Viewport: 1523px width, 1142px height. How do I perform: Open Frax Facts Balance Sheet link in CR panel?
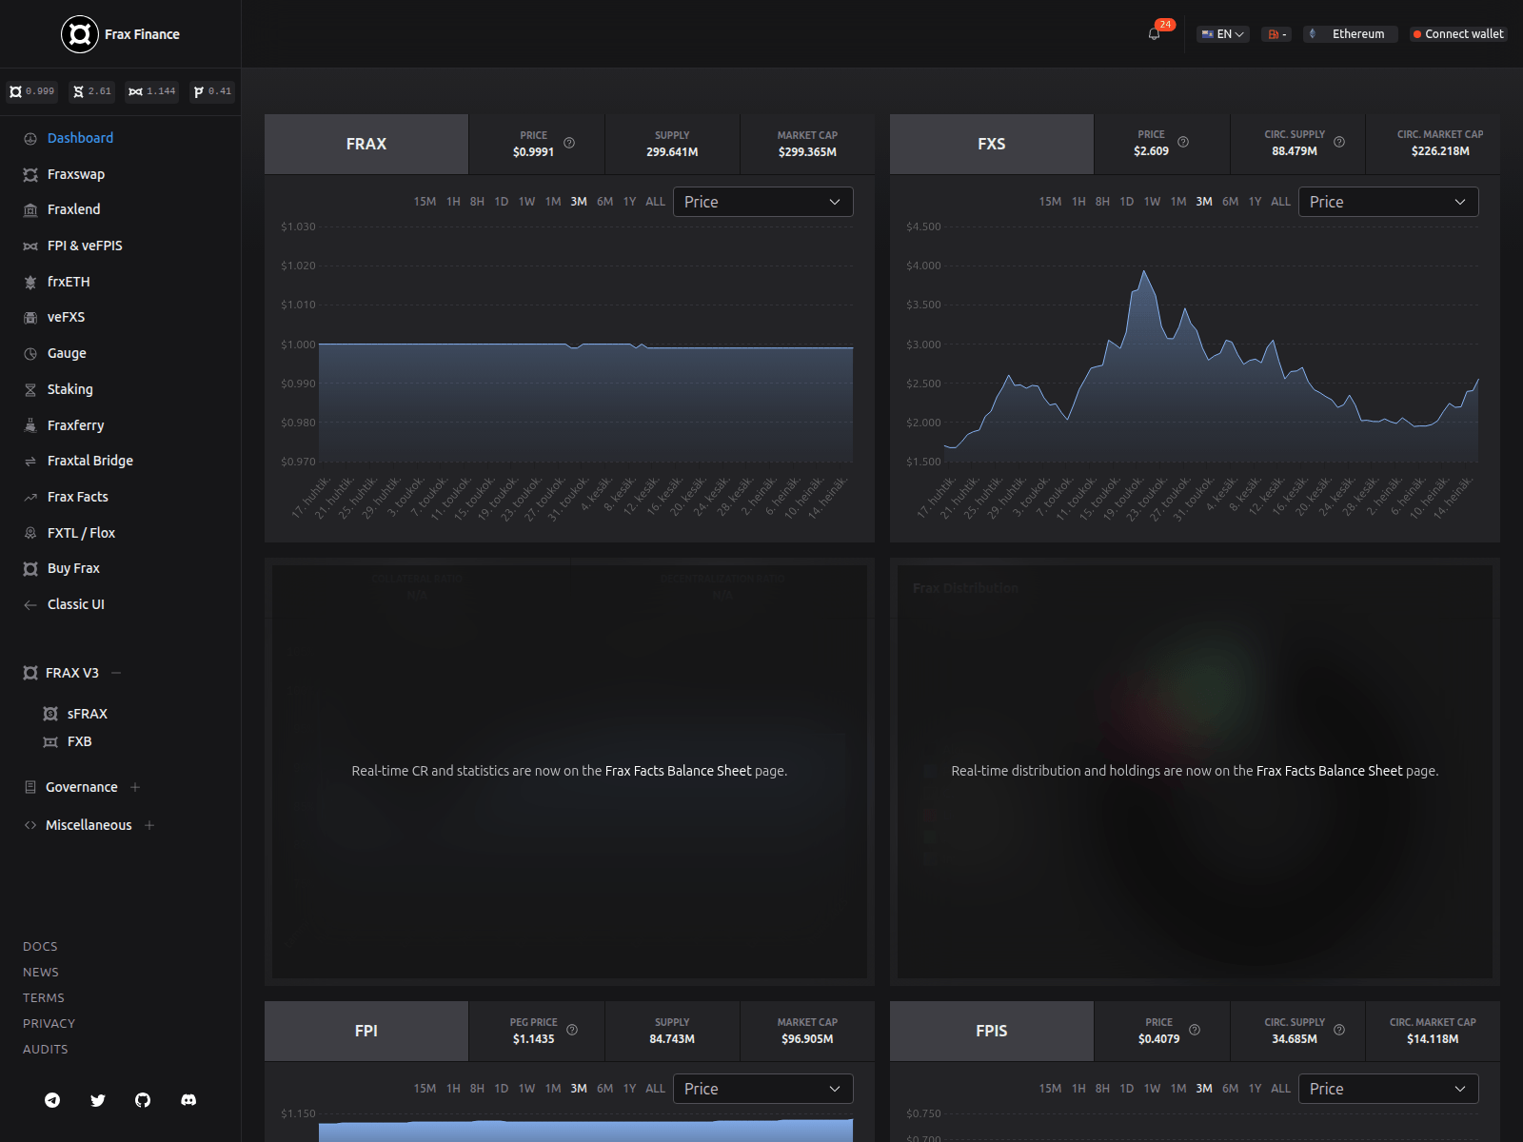pos(678,771)
